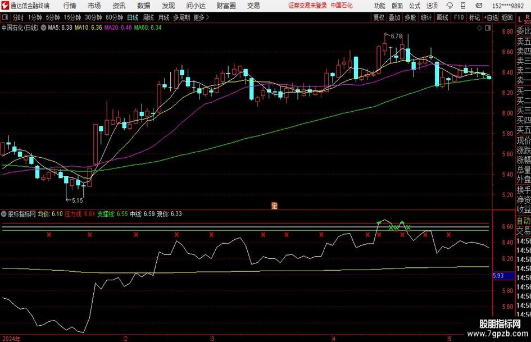The width and height of the screenshot is (531, 342).
Task: Open the 问小达 menu
Action: pyautogui.click(x=196, y=6)
